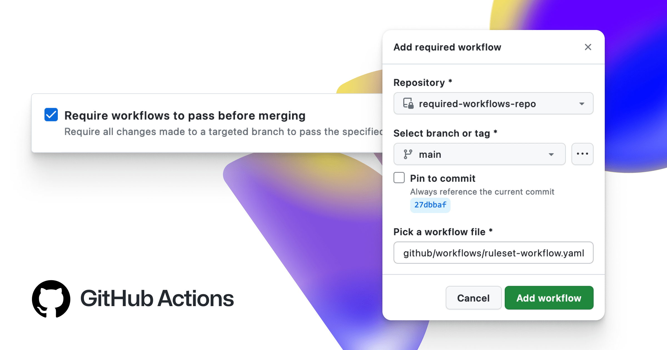This screenshot has width=667, height=350.
Task: Open the ellipsis menu next to branch selector
Action: click(582, 154)
